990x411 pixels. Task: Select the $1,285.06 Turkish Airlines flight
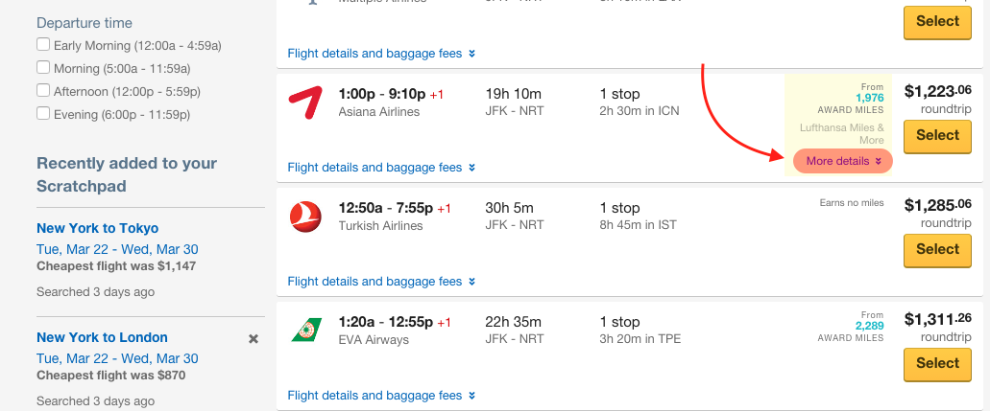(937, 250)
